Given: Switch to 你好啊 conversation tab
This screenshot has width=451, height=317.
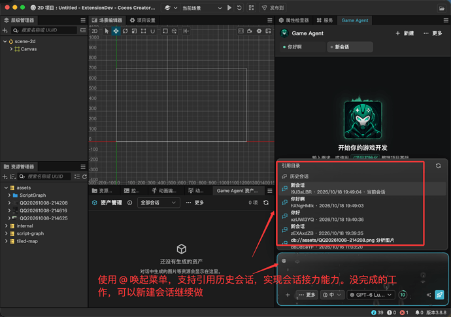Looking at the screenshot, I should [302, 47].
